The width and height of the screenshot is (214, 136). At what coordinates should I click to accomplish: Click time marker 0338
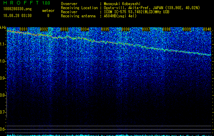[166, 29]
